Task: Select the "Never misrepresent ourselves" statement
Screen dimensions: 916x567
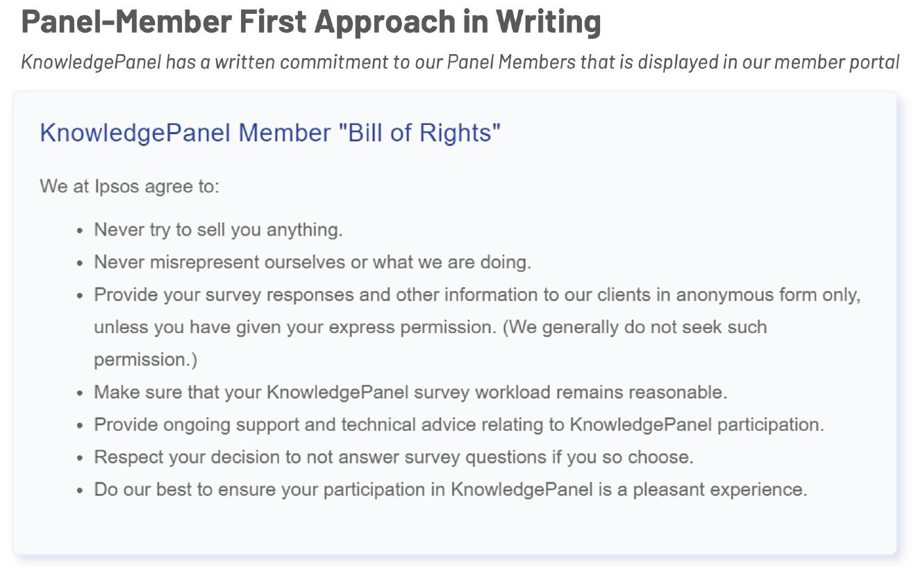Action: (313, 262)
